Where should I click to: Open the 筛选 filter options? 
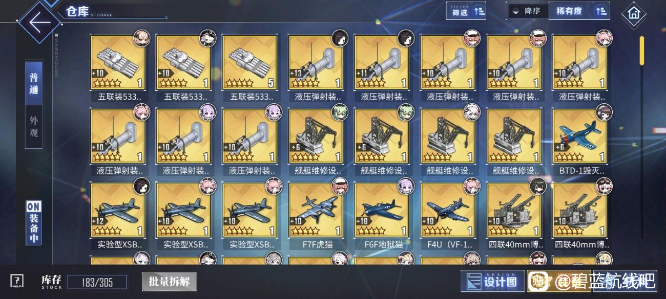click(466, 11)
